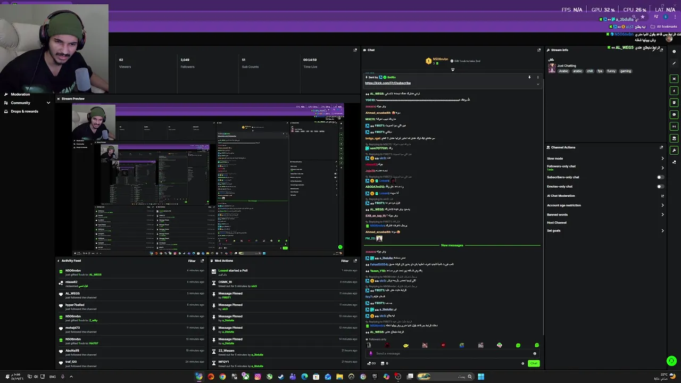Toggle the chat bubble panel sidebar icon
Image resolution: width=681 pixels, height=383 pixels.
(x=674, y=114)
